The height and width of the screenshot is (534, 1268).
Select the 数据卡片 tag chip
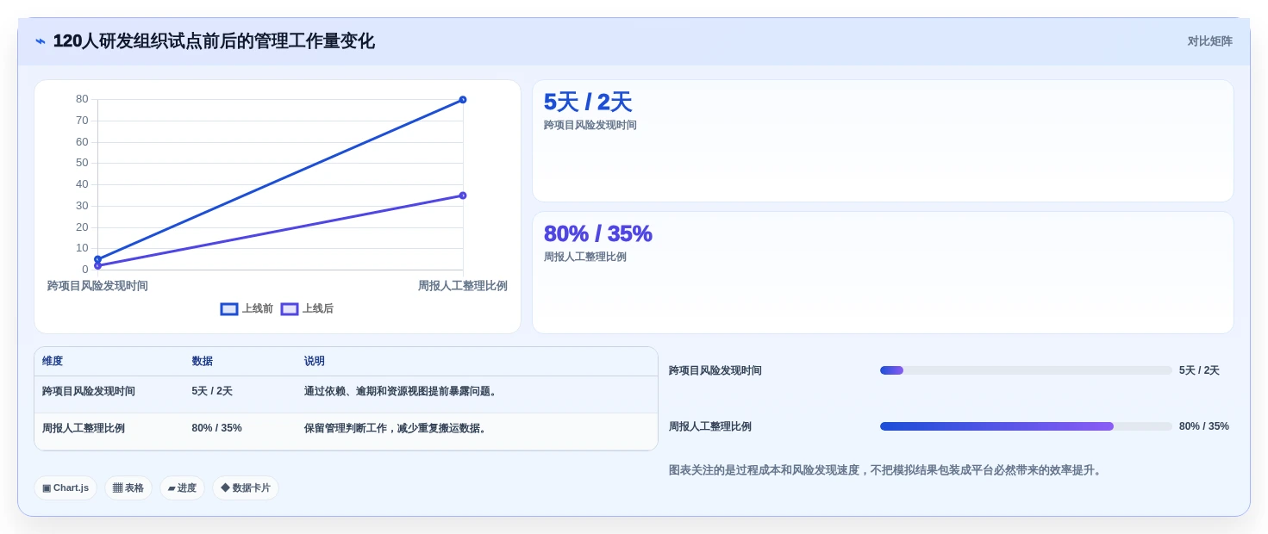(246, 488)
